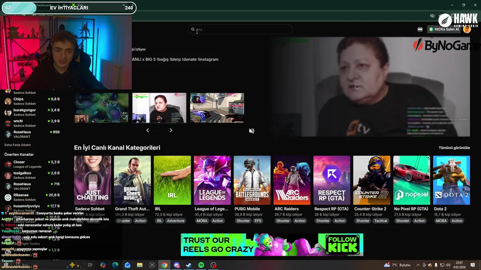Viewport: 481px width, 270px height.
Task: Open Steam from the taskbar
Action: coord(189,265)
